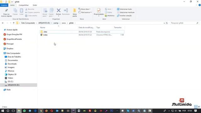Open Task View on the taskbar
The height and width of the screenshot is (113, 201).
pyautogui.click(x=13, y=111)
